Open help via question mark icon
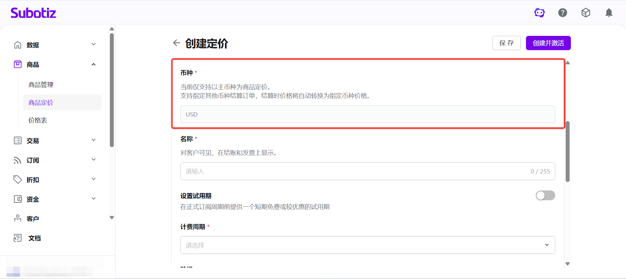The height and width of the screenshot is (279, 626). (x=563, y=13)
